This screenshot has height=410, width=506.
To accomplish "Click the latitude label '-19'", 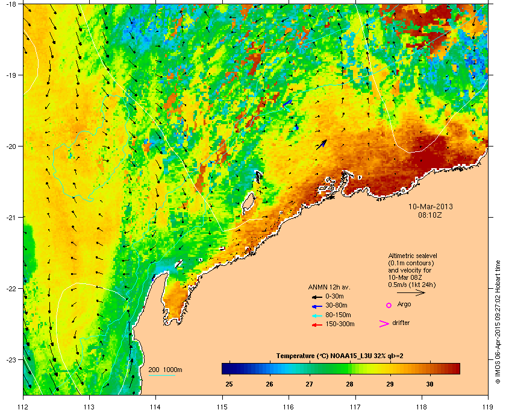I will 11,75.
